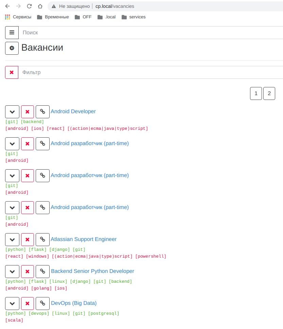Click [windows] tag under Atlassian Support Engineer
This screenshot has width=283, height=329.
tap(38, 256)
